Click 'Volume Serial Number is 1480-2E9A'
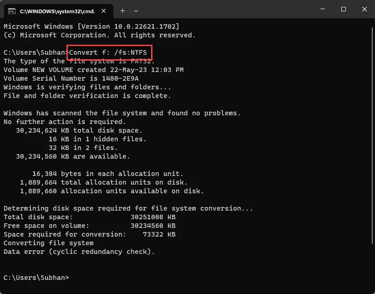The width and height of the screenshot is (375, 294). (x=71, y=78)
